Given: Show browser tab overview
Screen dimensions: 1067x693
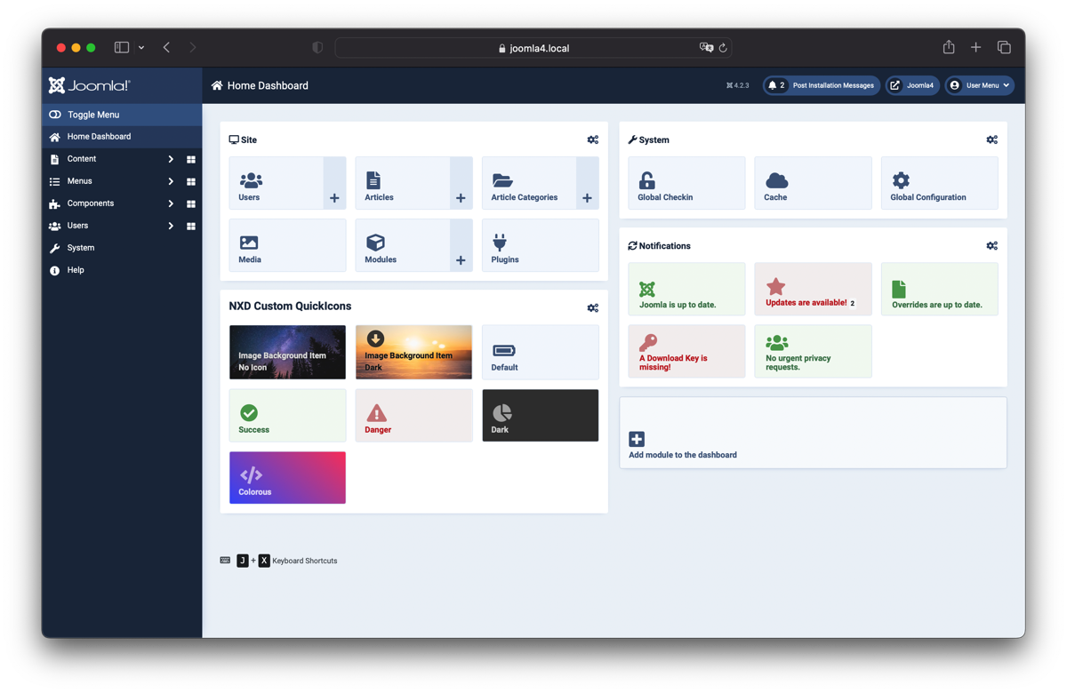Looking at the screenshot, I should pos(1004,47).
